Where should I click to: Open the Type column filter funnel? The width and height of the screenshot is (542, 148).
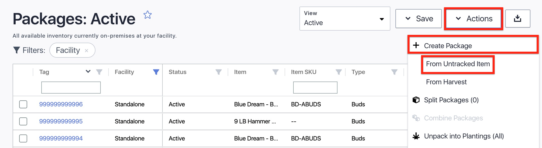394,72
